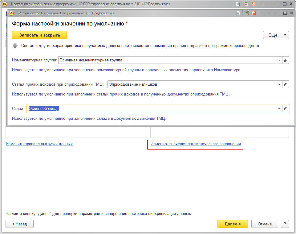Open calculator from default values form title bar

tap(246, 13)
